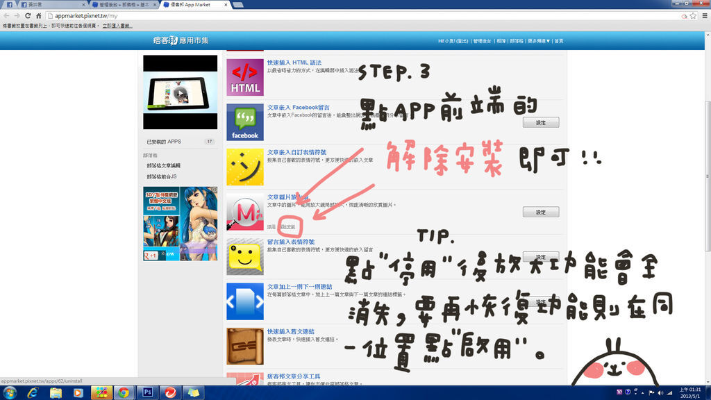Switch to the first Facebook tab
Image resolution: width=711 pixels, height=400 pixels.
coord(10,5)
